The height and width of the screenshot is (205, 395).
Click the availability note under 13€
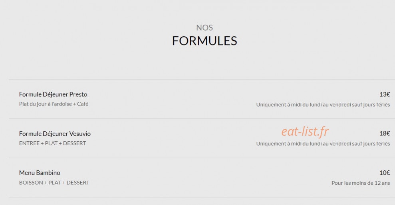click(323, 104)
